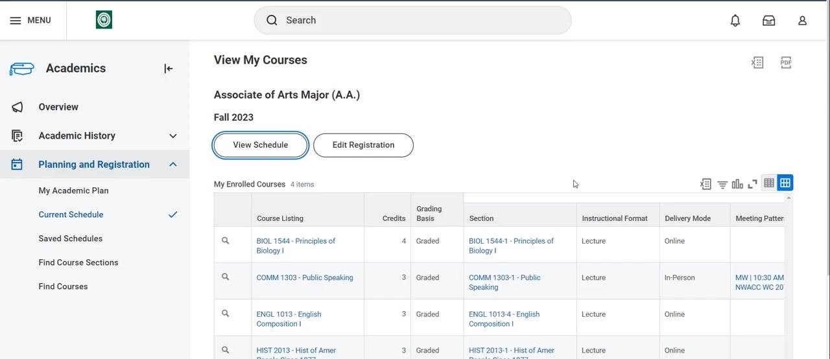This screenshot has width=830, height=359.
Task: Collapse Planning and Registration chevron
Action: [x=173, y=165]
